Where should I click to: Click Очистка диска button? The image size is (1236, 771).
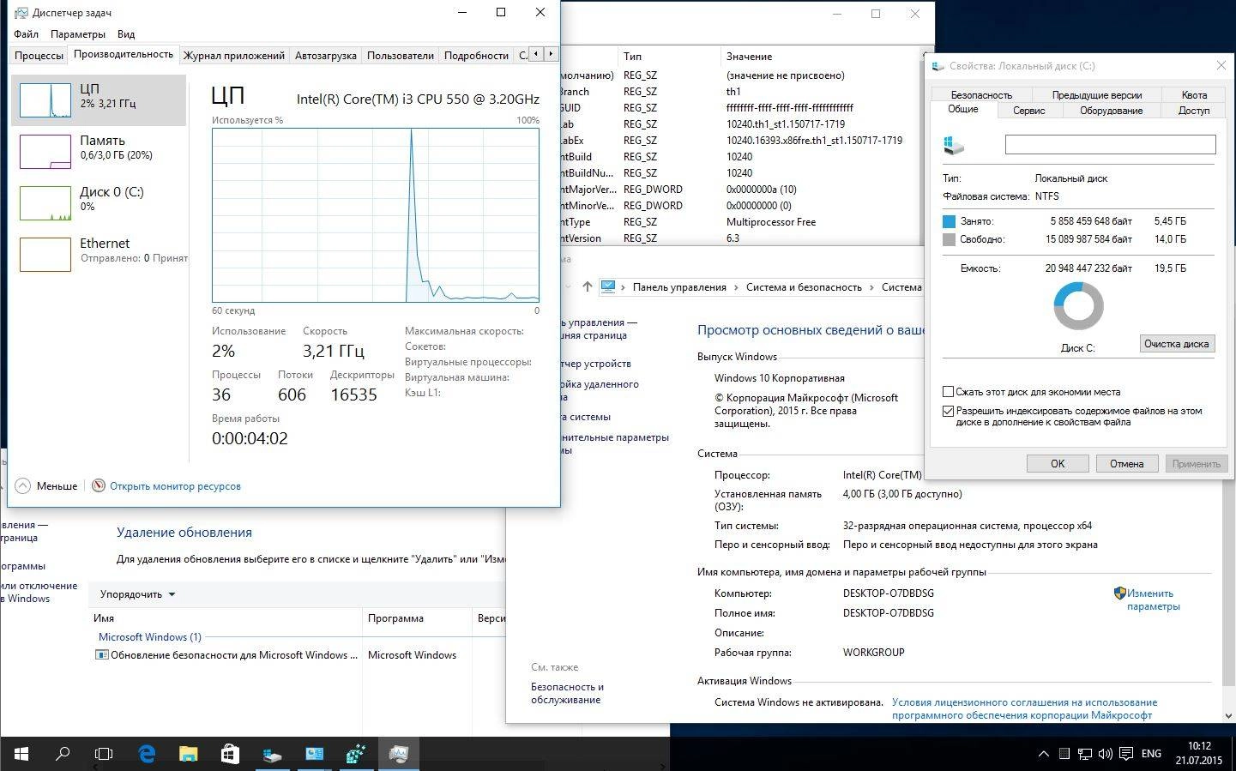[x=1176, y=344]
